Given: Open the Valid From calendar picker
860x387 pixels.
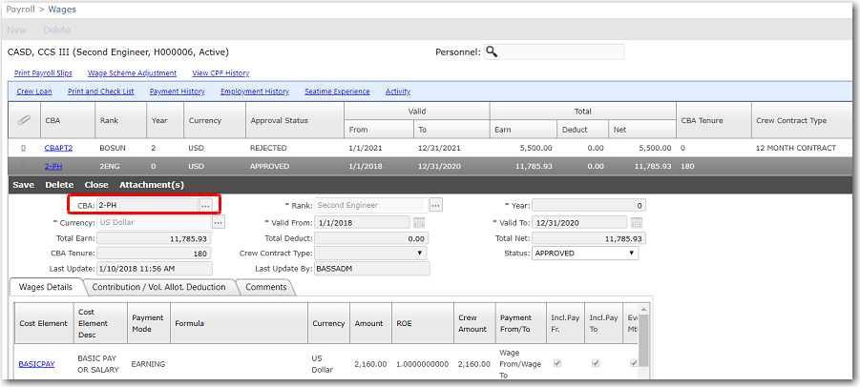Looking at the screenshot, I should click(x=419, y=222).
